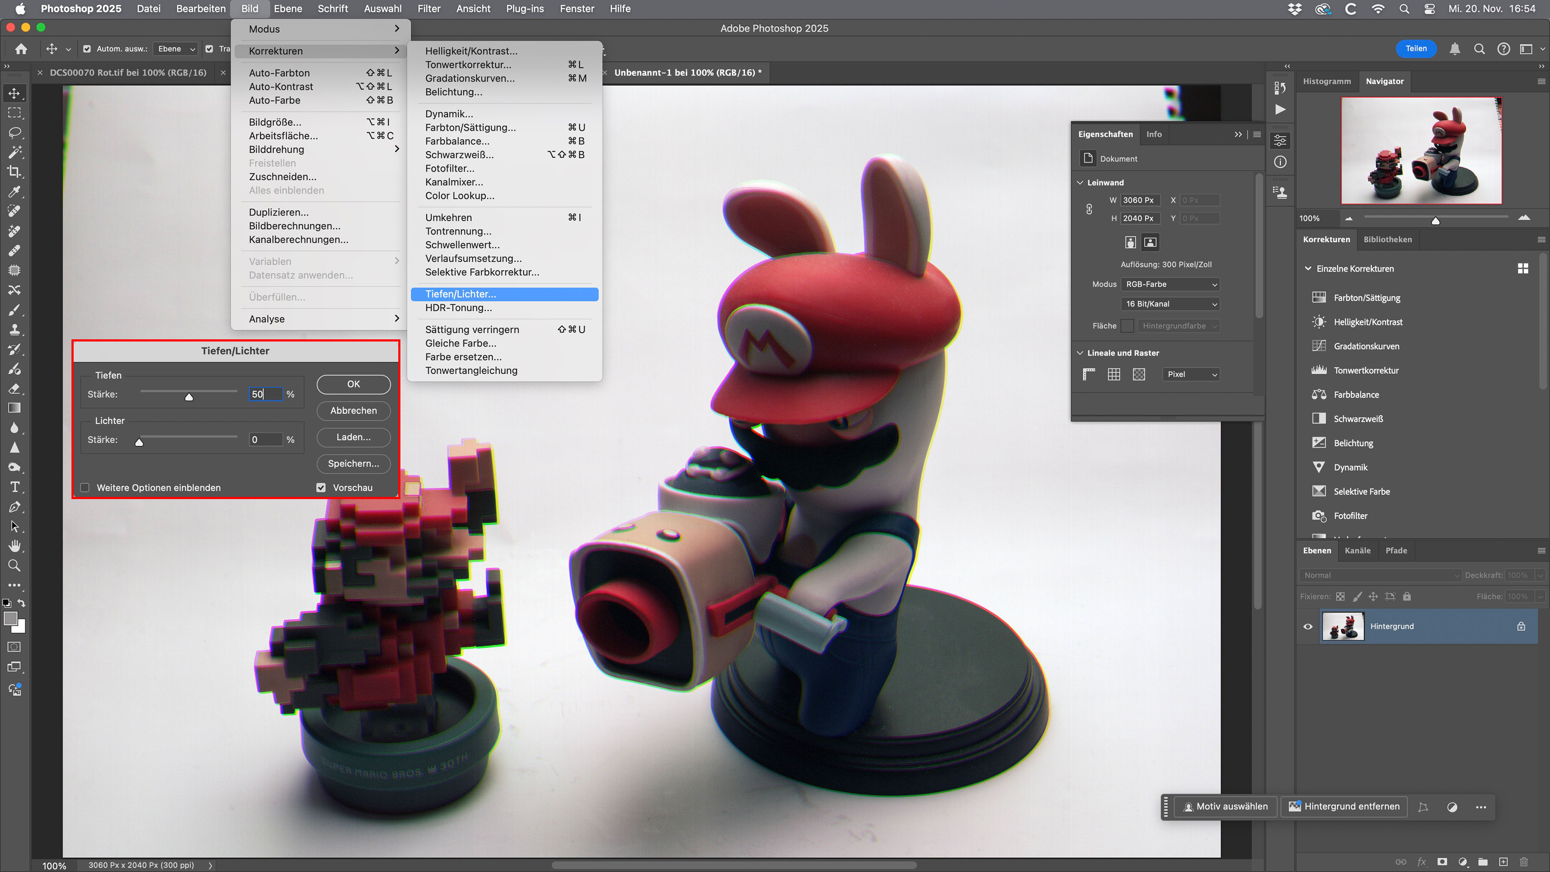Image resolution: width=1550 pixels, height=872 pixels.
Task: Toggle Autom. ausw. checkbox
Action: (x=87, y=49)
